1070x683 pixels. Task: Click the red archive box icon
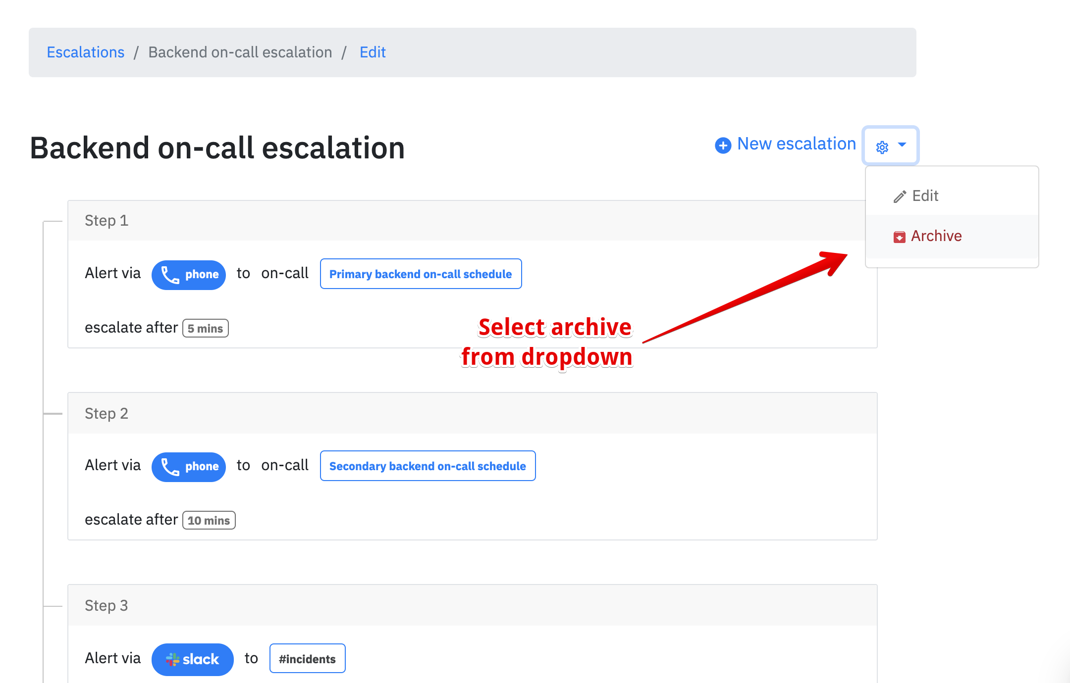(x=899, y=237)
